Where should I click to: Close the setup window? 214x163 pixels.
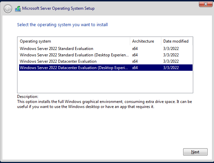pyautogui.click(x=206, y=4)
